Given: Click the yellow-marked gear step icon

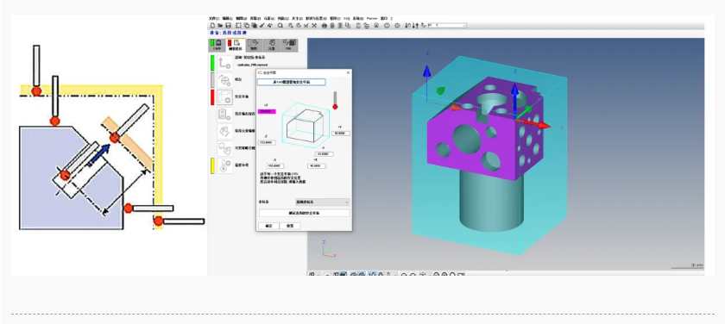Looking at the screenshot, I should 224,165.
